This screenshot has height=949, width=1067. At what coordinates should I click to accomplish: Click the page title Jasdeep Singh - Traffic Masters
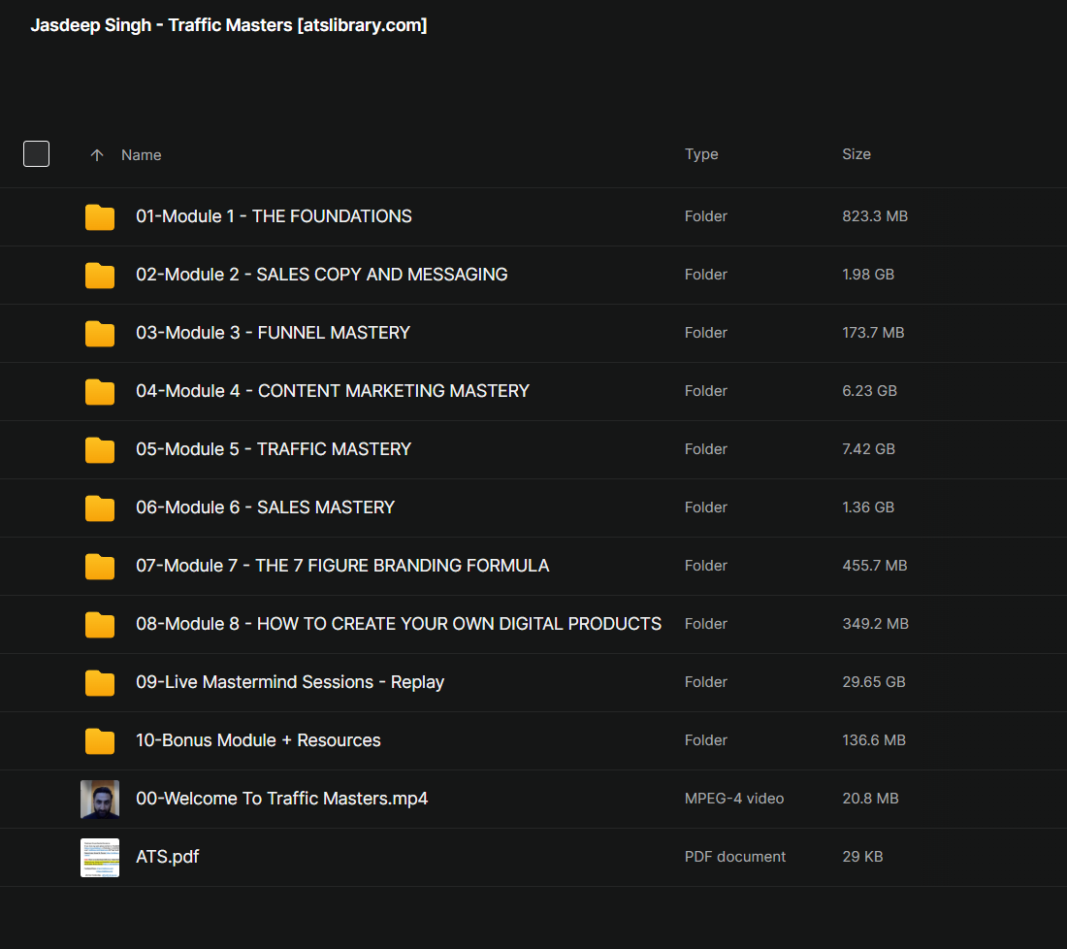(229, 25)
